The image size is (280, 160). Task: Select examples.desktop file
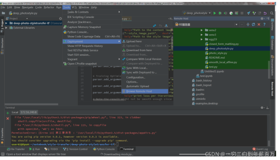pyautogui.click(x=205, y=103)
